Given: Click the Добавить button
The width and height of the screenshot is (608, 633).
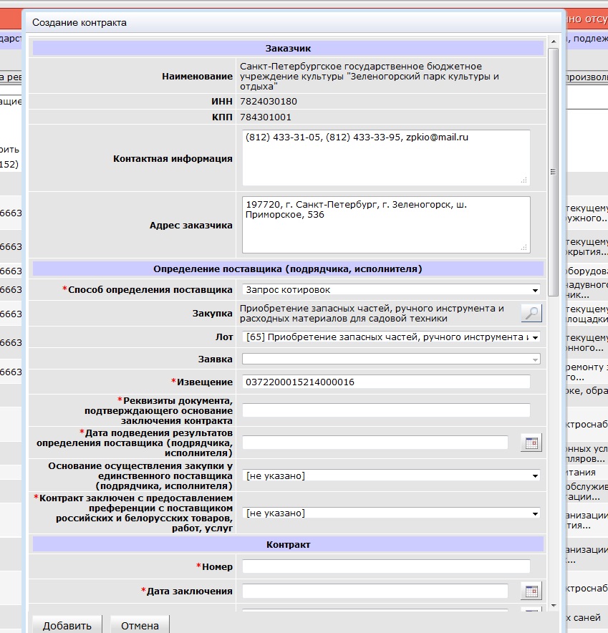Looking at the screenshot, I should 67,625.
